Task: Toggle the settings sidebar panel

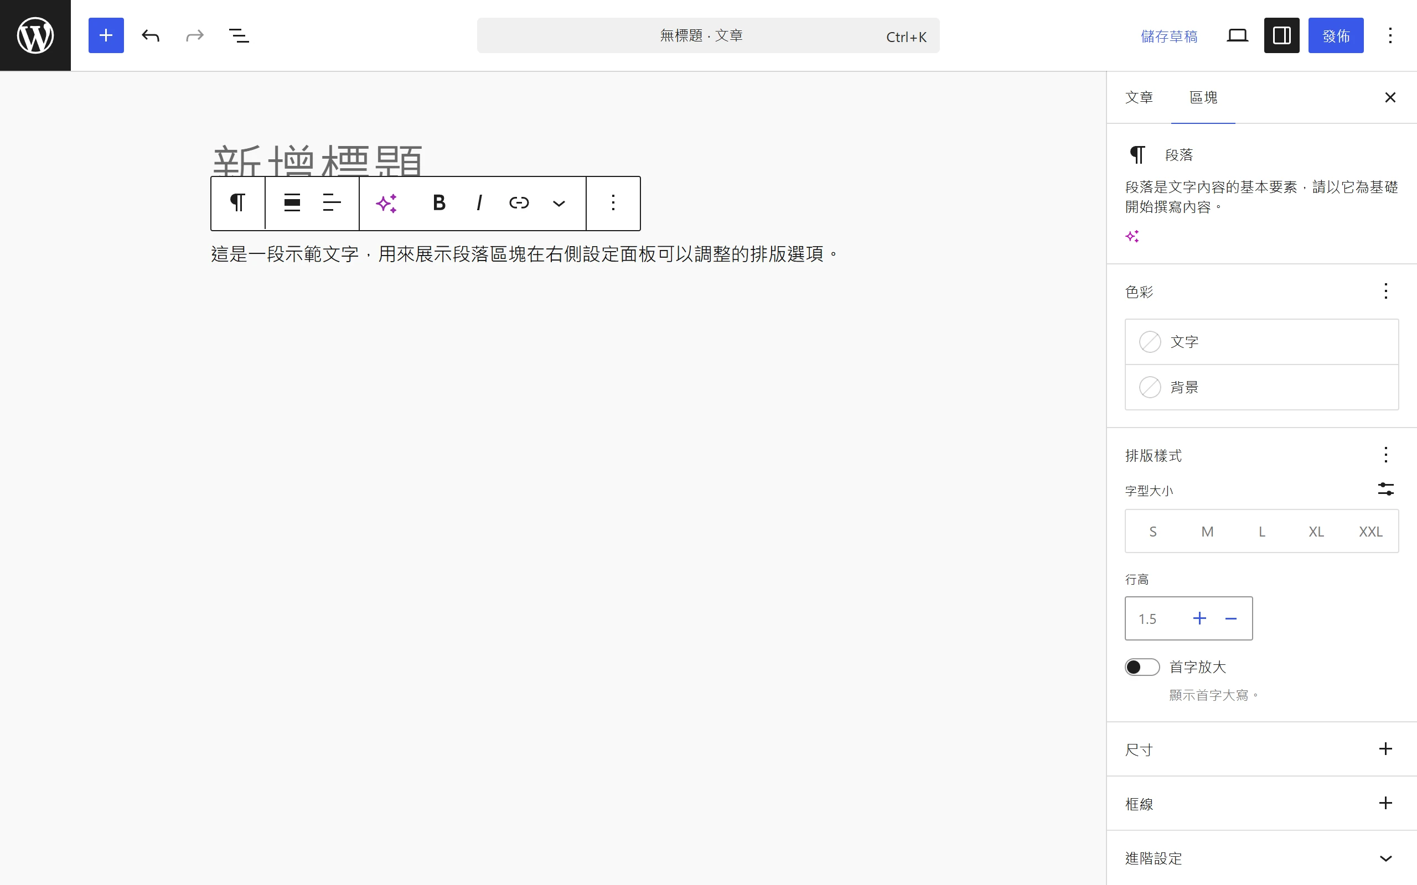Action: click(x=1281, y=36)
